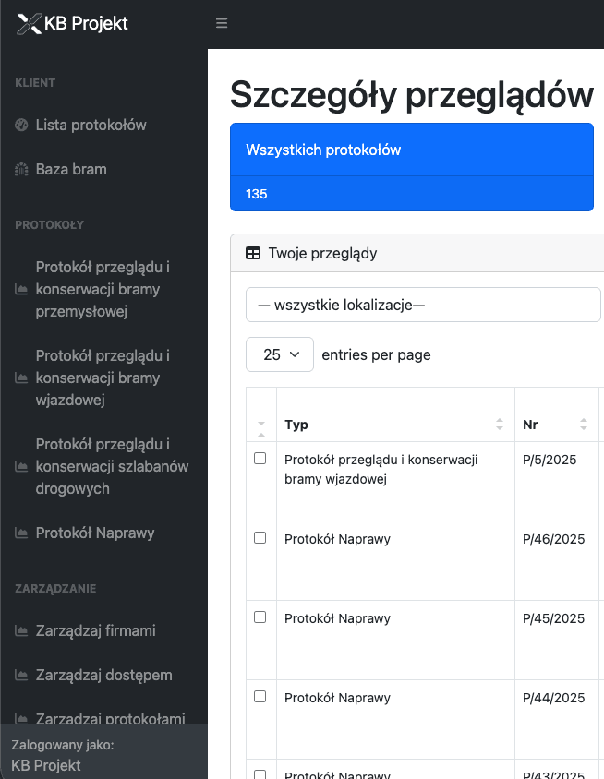
Task: Click the hamburger sidebar toggle icon
Action: pyautogui.click(x=222, y=23)
